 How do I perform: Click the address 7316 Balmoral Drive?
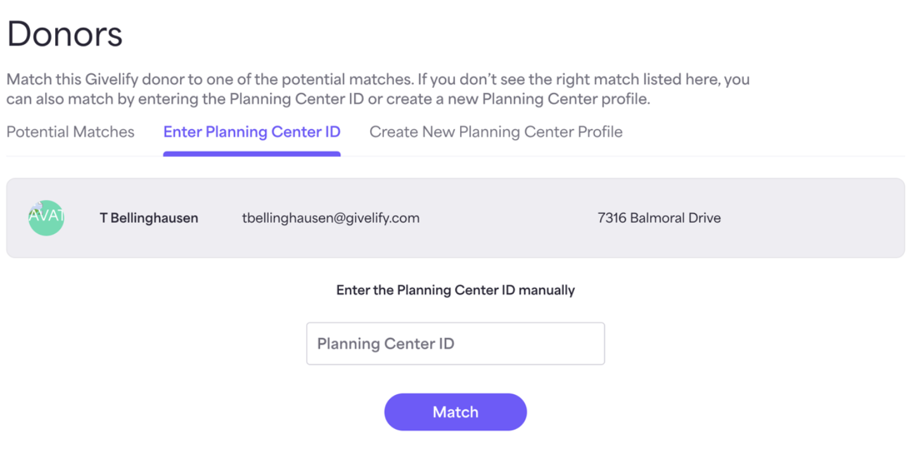pyautogui.click(x=659, y=218)
